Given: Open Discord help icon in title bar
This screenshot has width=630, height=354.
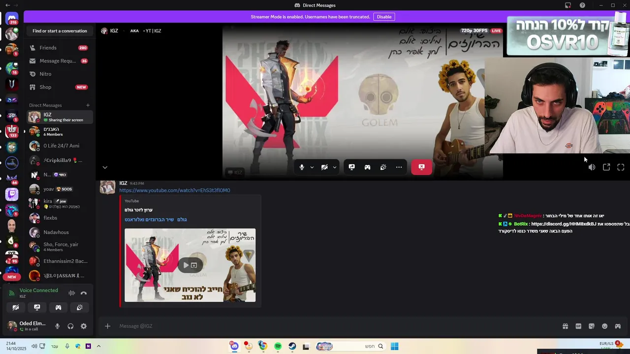Looking at the screenshot, I should (582, 5).
